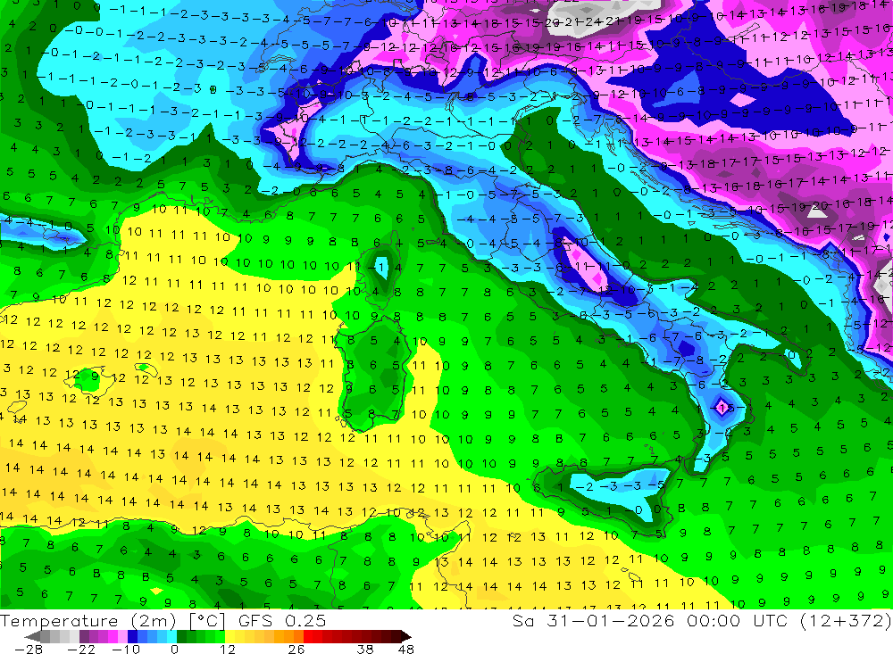Viewport: 893px width, 654px height.
Task: Click the bright red swatch in the legend
Action: coord(308,637)
